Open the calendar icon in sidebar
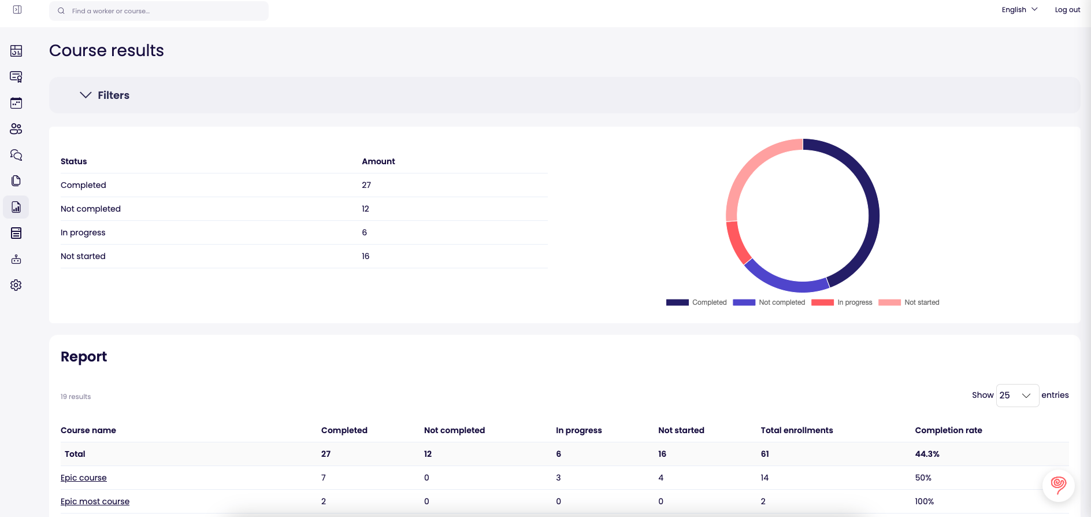The height and width of the screenshot is (517, 1091). click(16, 103)
